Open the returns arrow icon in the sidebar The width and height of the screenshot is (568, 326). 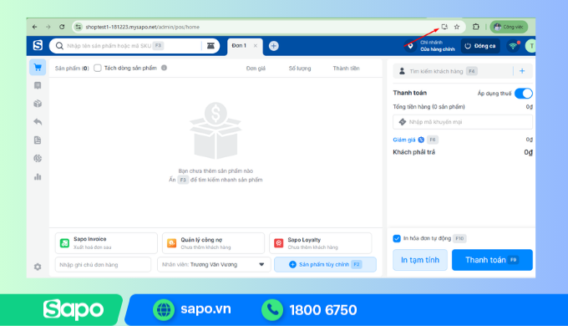click(38, 122)
